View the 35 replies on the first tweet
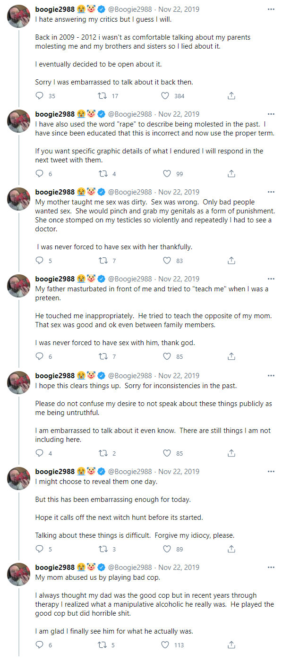Screen dimensions: 282x661 45,95
